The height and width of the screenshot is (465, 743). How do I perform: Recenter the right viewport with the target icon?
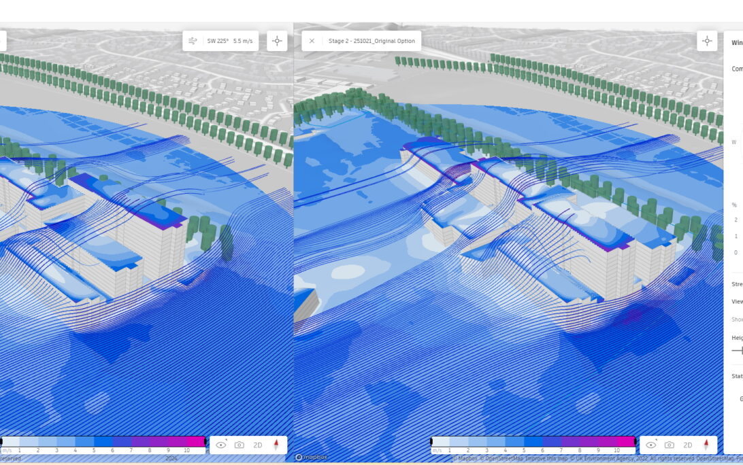(x=707, y=41)
